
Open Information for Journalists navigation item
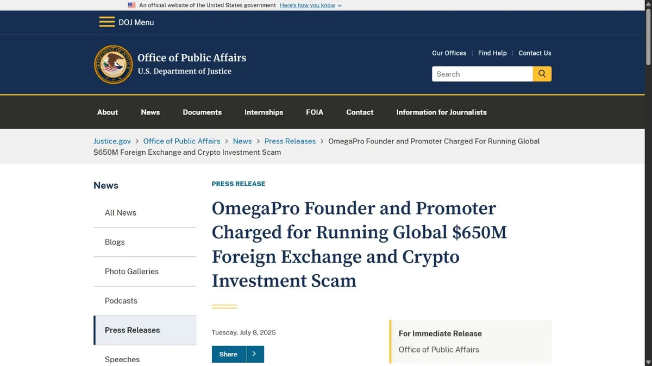click(442, 112)
